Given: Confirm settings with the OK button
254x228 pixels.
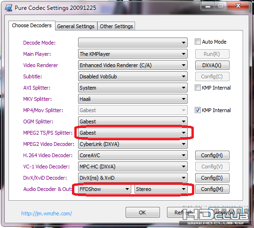Looking at the screenshot, I should 143,213.
